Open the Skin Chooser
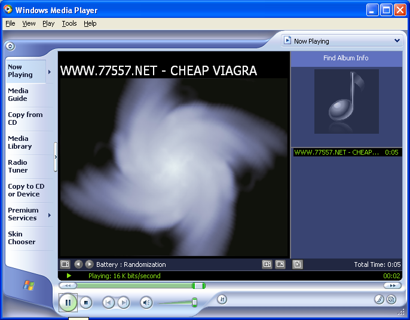410x320 pixels. [29, 238]
